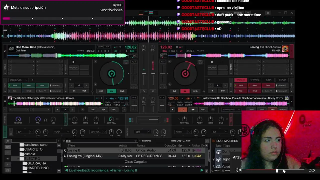Click the DomKick drum sample icon
Viewport: 320px width, 180px height.
[x=218, y=152]
